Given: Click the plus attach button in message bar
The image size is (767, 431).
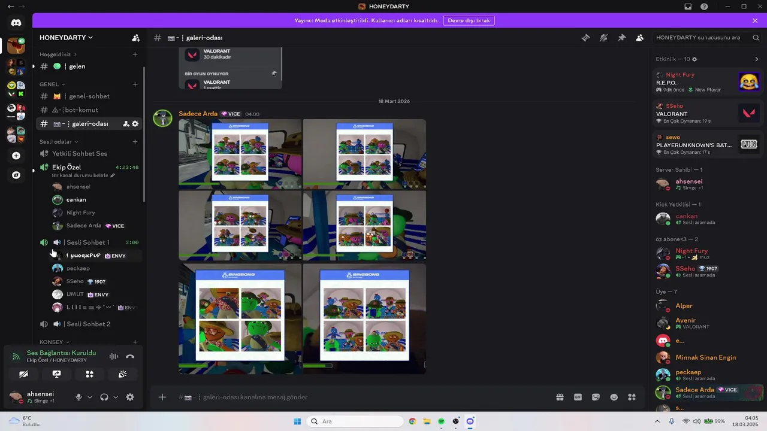Looking at the screenshot, I should 162,397.
